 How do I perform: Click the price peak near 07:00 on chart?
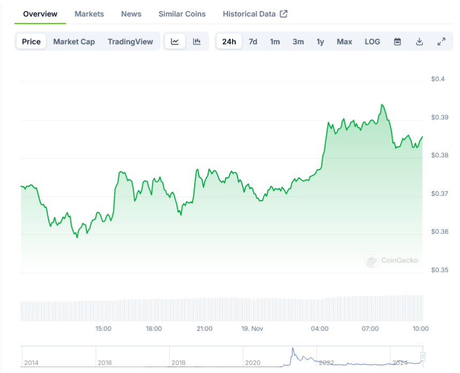click(x=382, y=105)
